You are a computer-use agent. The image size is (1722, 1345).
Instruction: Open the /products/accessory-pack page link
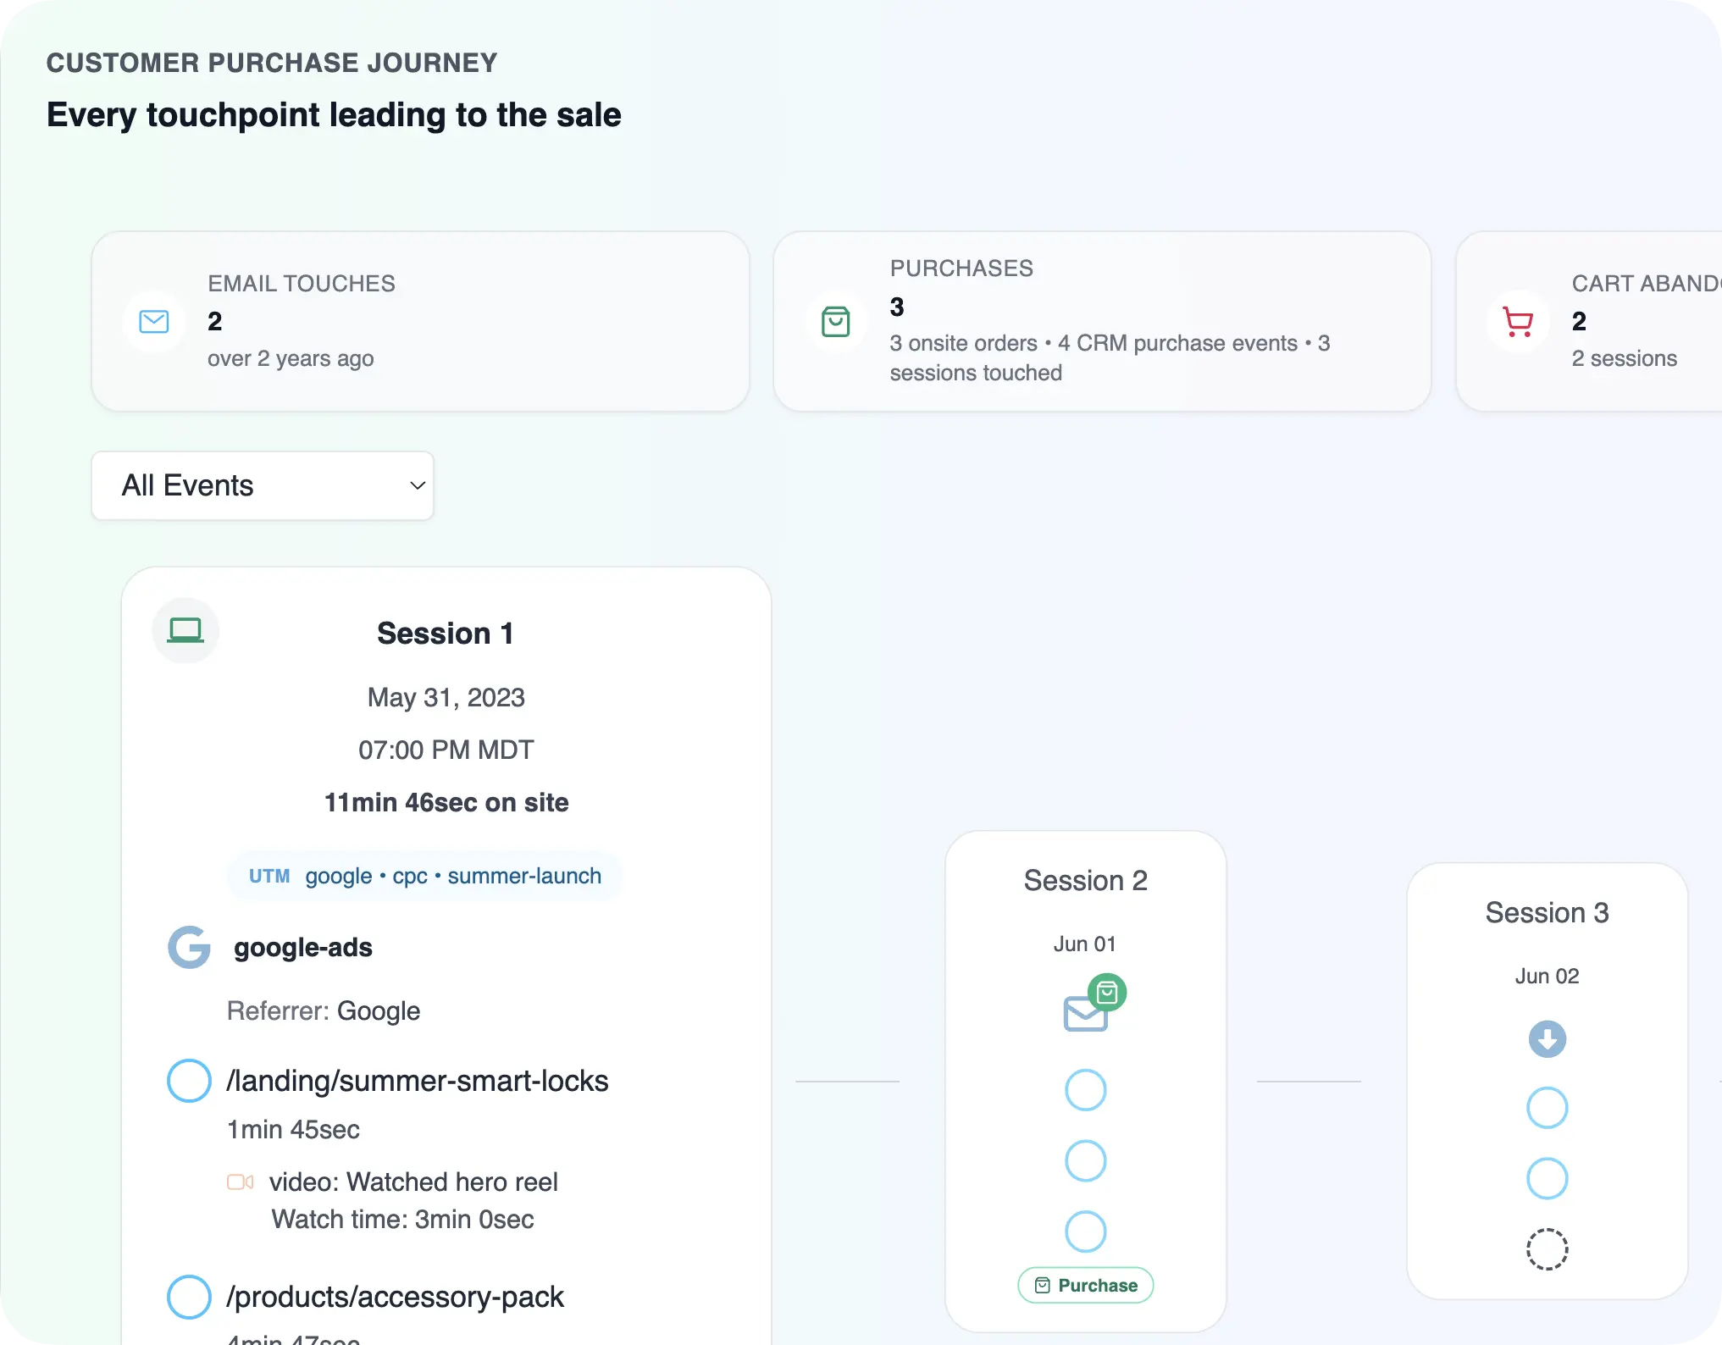(396, 1298)
